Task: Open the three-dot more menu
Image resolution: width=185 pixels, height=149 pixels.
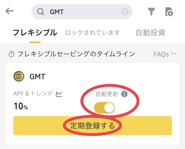Action: click(174, 54)
